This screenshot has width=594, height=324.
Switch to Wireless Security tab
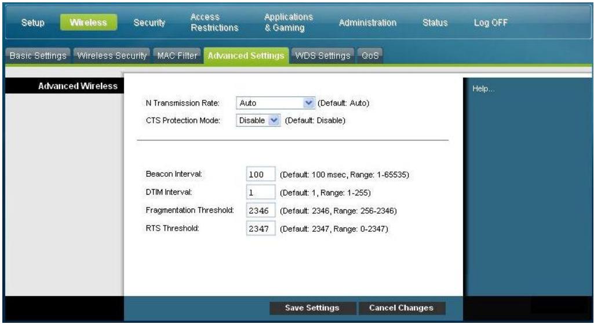point(112,56)
